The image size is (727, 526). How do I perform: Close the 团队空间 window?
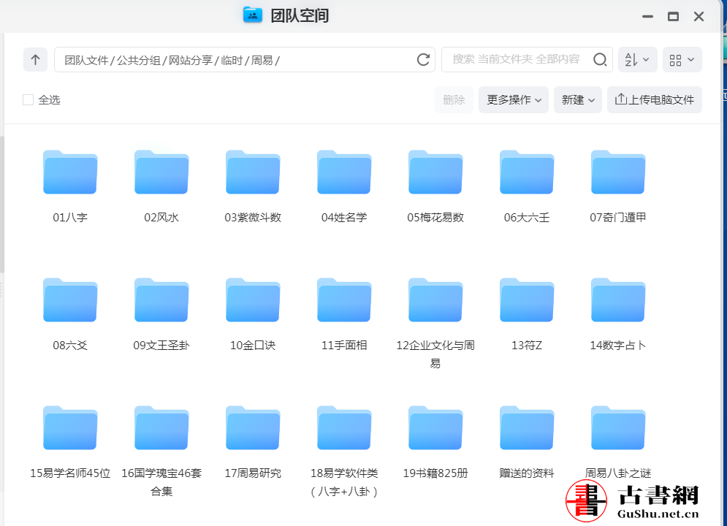699,16
